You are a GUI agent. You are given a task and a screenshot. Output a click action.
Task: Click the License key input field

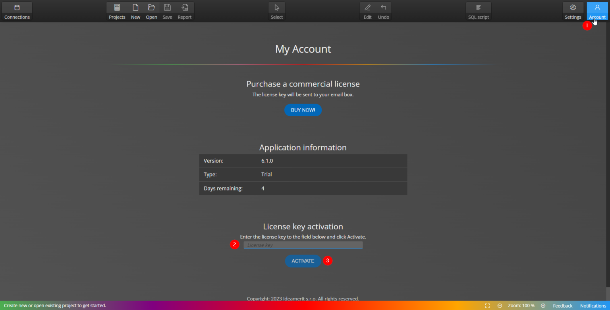point(303,245)
